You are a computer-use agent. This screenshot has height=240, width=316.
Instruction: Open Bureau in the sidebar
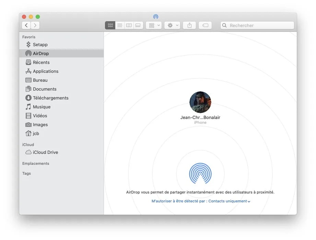coord(61,80)
